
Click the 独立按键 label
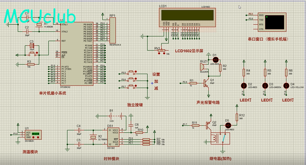[x=135, y=105]
